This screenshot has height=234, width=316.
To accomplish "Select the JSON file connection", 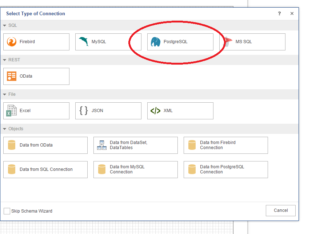I will [108, 111].
